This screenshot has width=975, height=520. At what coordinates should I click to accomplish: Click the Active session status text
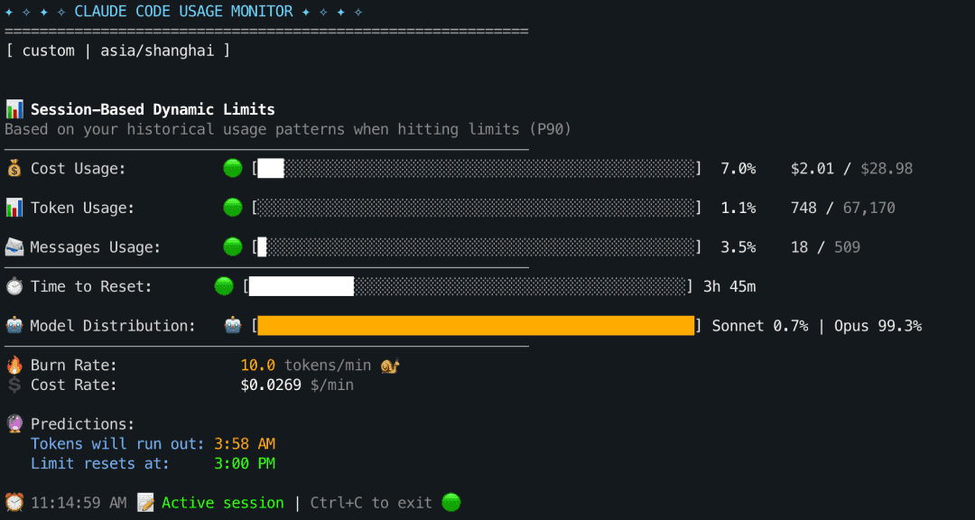click(x=222, y=503)
